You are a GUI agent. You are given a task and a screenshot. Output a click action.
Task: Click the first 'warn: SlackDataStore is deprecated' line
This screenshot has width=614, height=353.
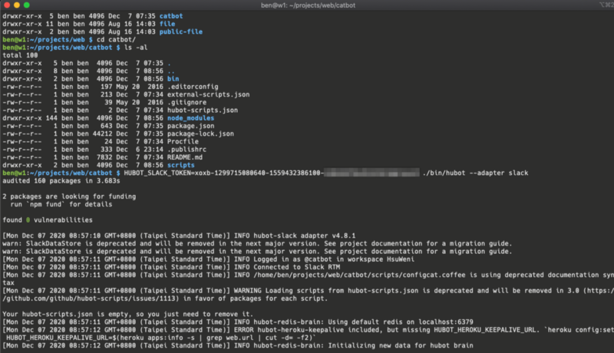click(257, 243)
